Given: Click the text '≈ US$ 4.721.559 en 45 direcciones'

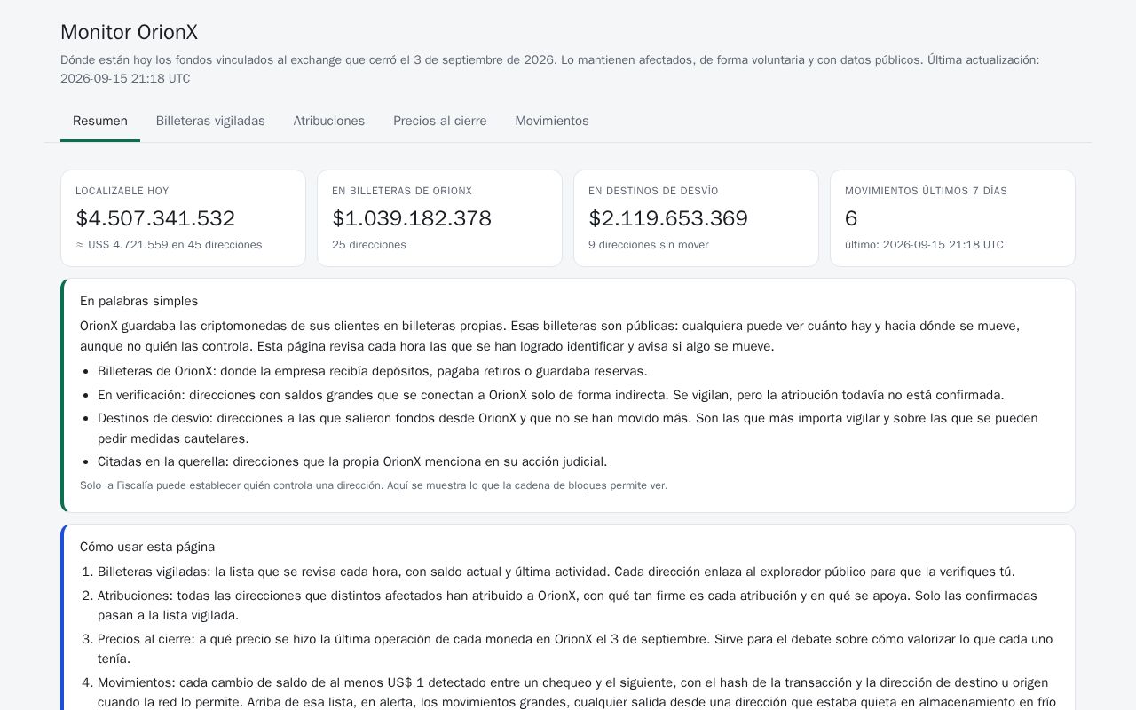Looking at the screenshot, I should coord(169,245).
